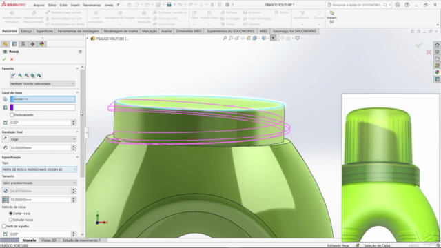Open Custom Properties task pane icon
441x248 pixels.
click(437, 79)
